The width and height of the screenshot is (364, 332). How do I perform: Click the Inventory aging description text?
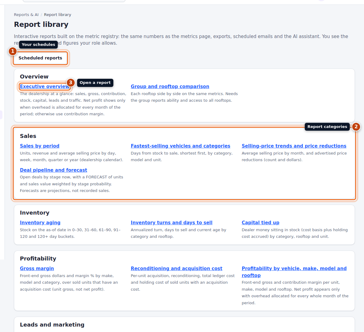point(70,233)
